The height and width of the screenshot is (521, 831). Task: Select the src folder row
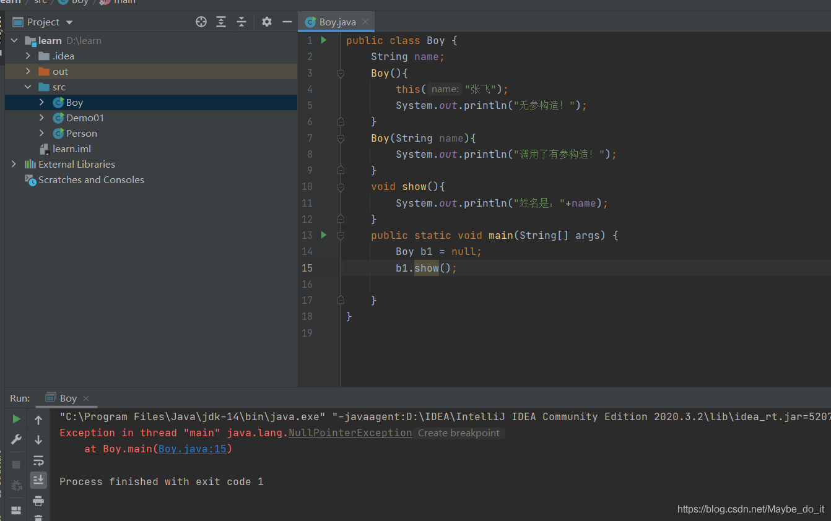(x=151, y=87)
